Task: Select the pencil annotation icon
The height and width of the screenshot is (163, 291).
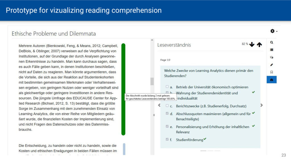Action: pyautogui.click(x=272, y=65)
